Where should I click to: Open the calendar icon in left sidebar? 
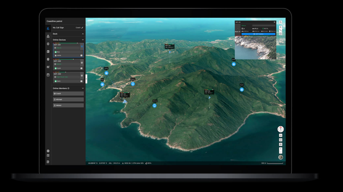[x=48, y=75]
